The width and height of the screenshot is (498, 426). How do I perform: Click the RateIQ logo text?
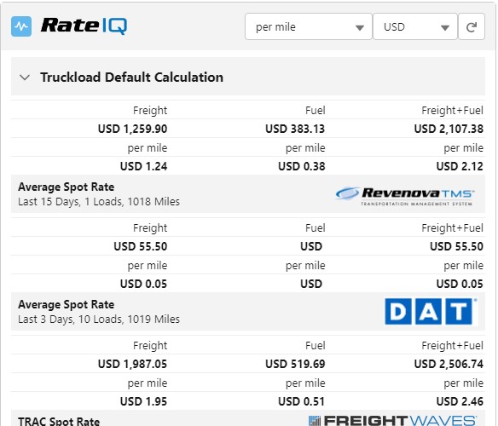pyautogui.click(x=84, y=26)
